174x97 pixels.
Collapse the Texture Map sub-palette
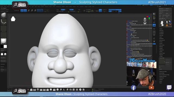click(x=162, y=58)
